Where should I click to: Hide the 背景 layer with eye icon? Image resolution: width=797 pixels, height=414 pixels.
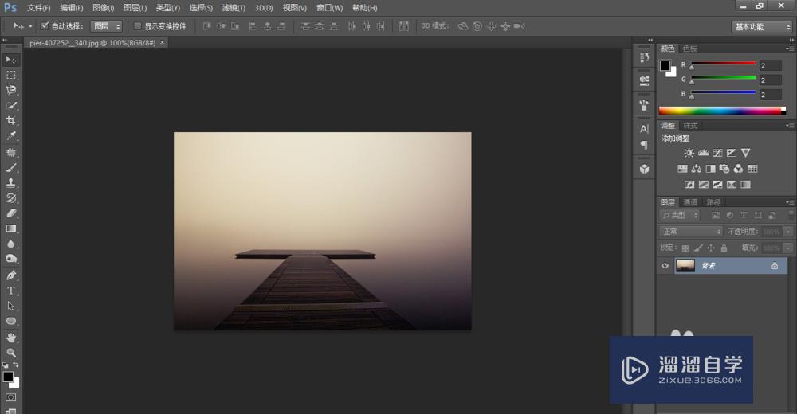pyautogui.click(x=665, y=266)
